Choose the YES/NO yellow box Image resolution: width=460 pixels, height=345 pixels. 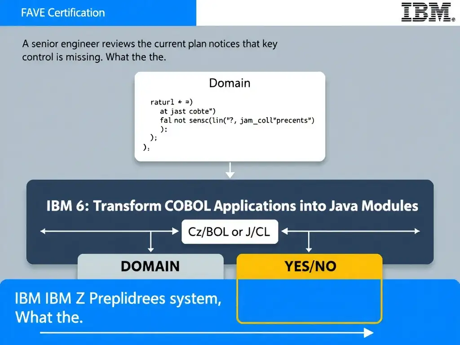tap(310, 266)
